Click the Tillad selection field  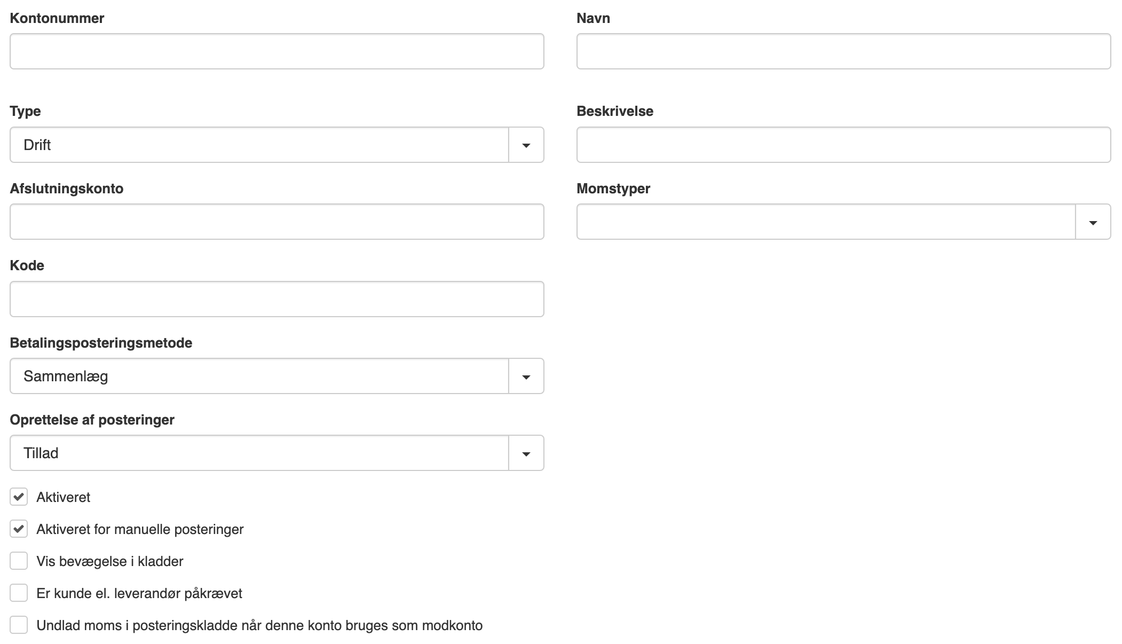point(259,453)
